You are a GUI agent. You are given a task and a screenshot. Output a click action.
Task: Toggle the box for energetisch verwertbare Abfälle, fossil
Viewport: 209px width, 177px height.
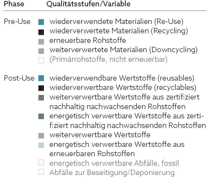41,162
